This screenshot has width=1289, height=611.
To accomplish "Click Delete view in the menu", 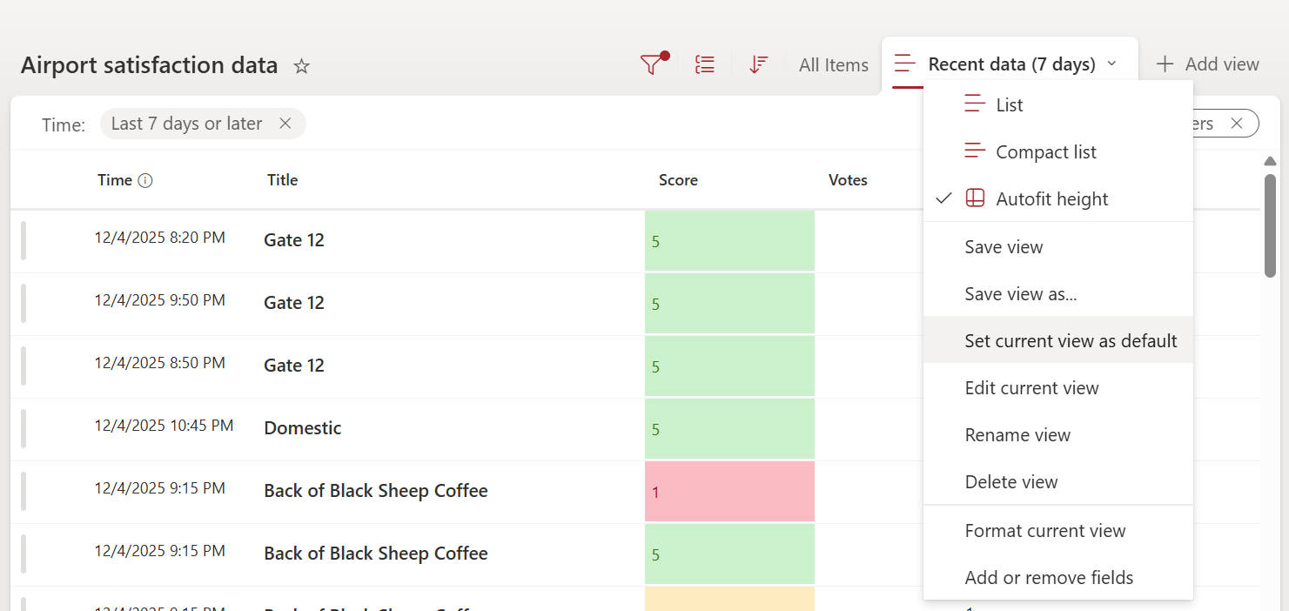I will coord(1010,481).
